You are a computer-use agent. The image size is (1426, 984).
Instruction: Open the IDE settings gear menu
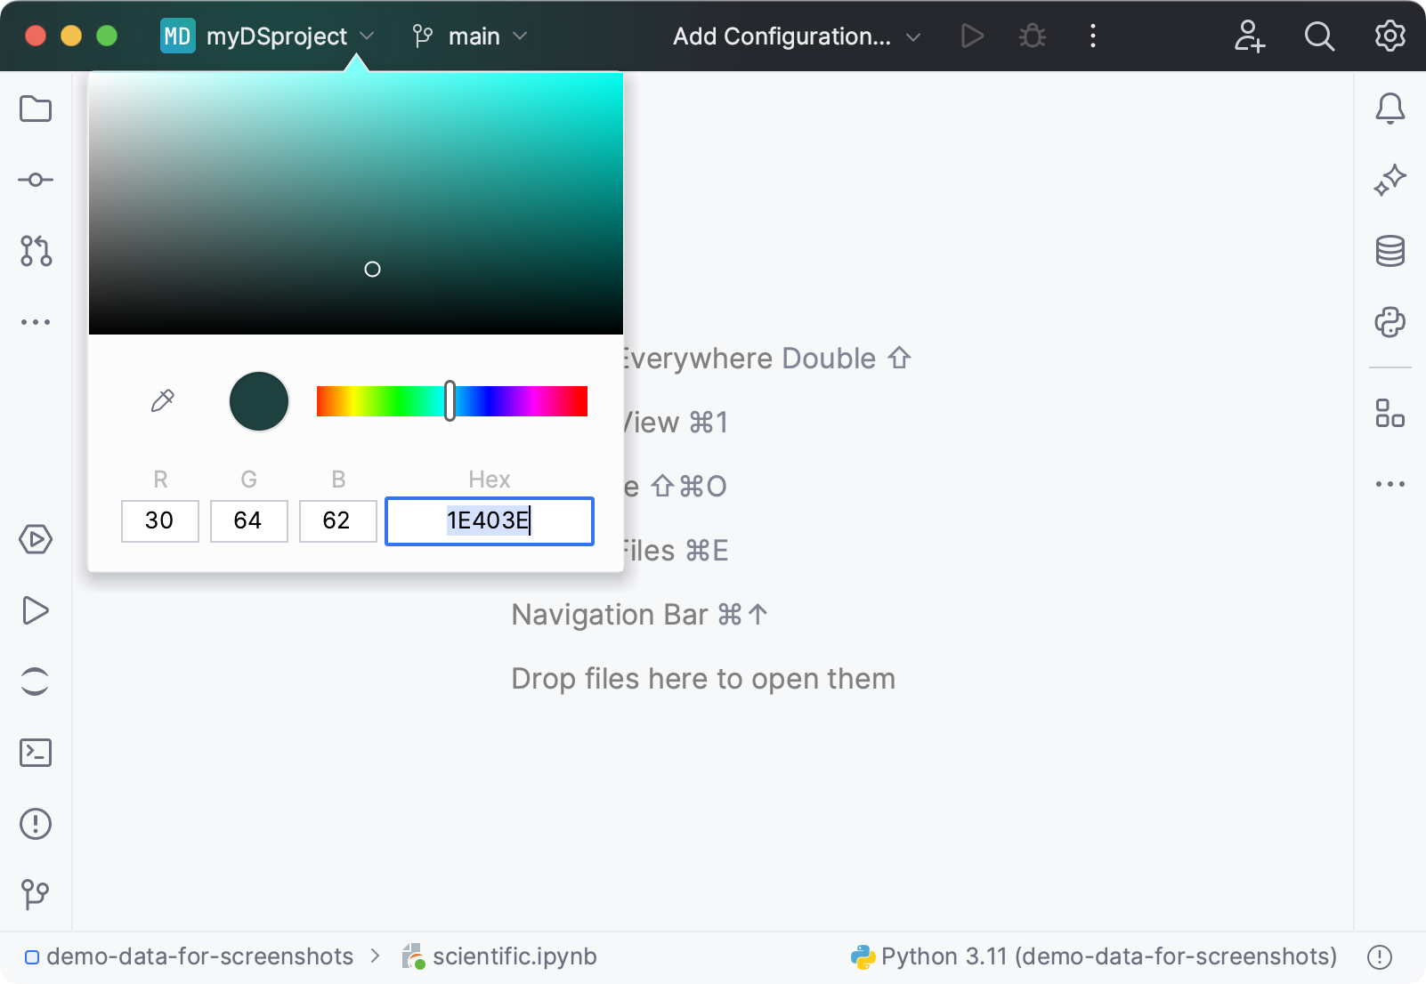[1390, 36]
